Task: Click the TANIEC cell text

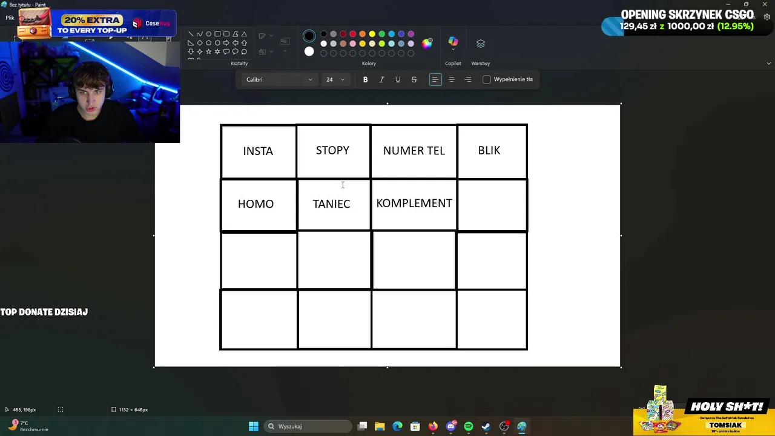Action: [331, 203]
